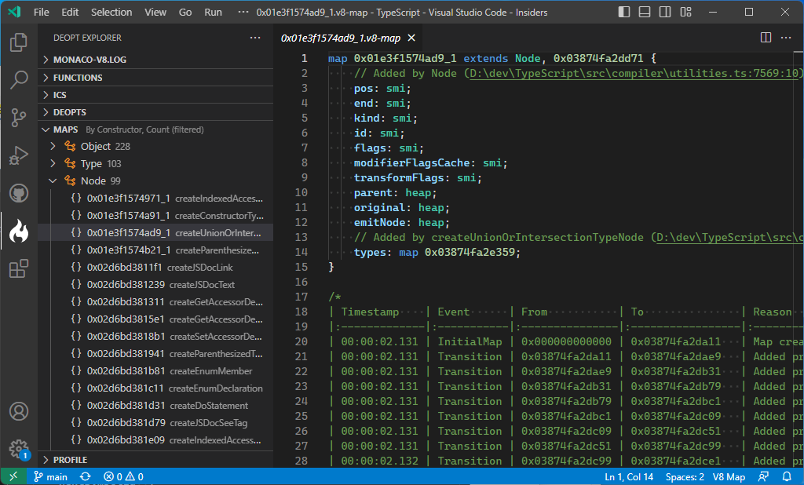
Task: Open the Selection menu
Action: point(111,12)
